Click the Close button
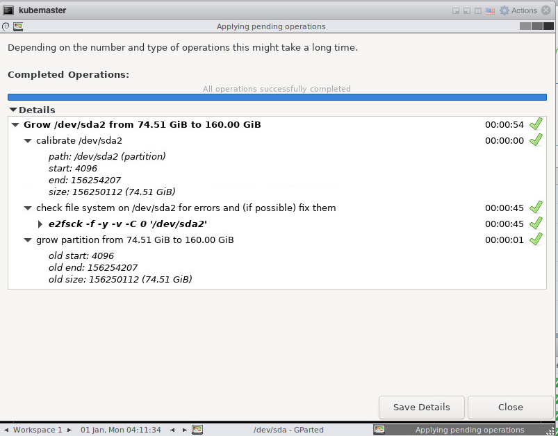Screen dimensions: 558x436 tap(510, 408)
